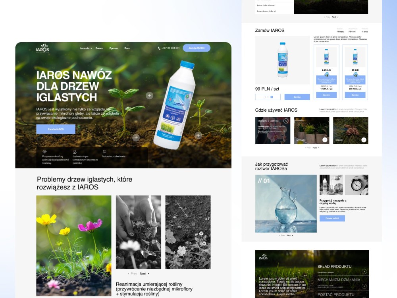
Task: Click the rounded Zamów IAROS header button
Action: [197, 48]
